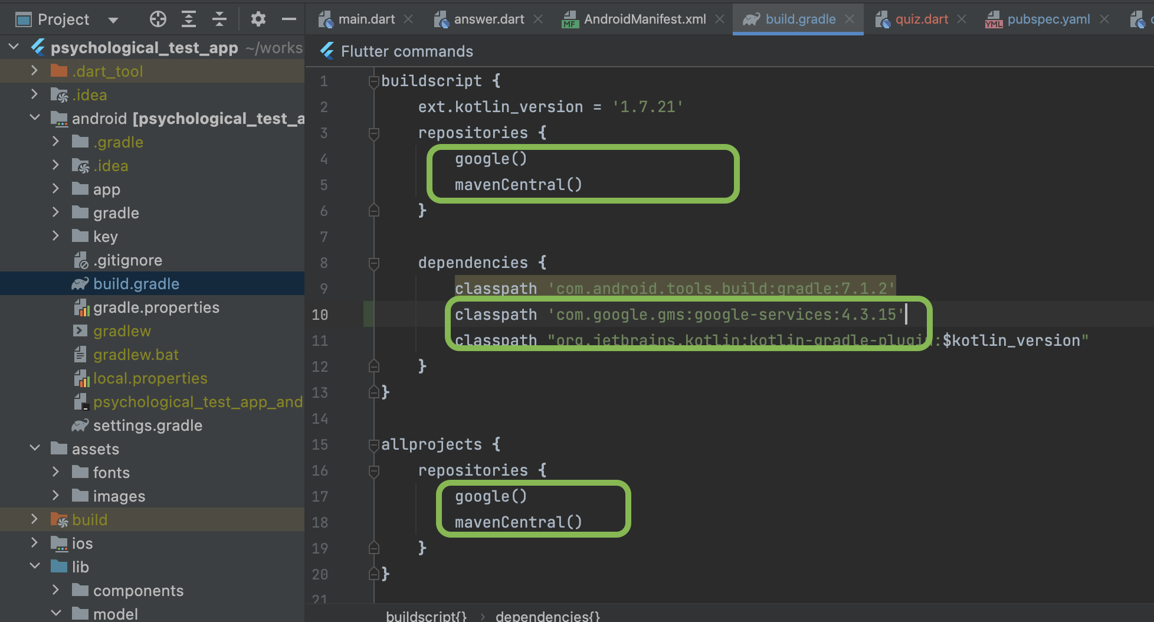Open Project panel settings gear
This screenshot has height=622, width=1154.
(x=258, y=19)
